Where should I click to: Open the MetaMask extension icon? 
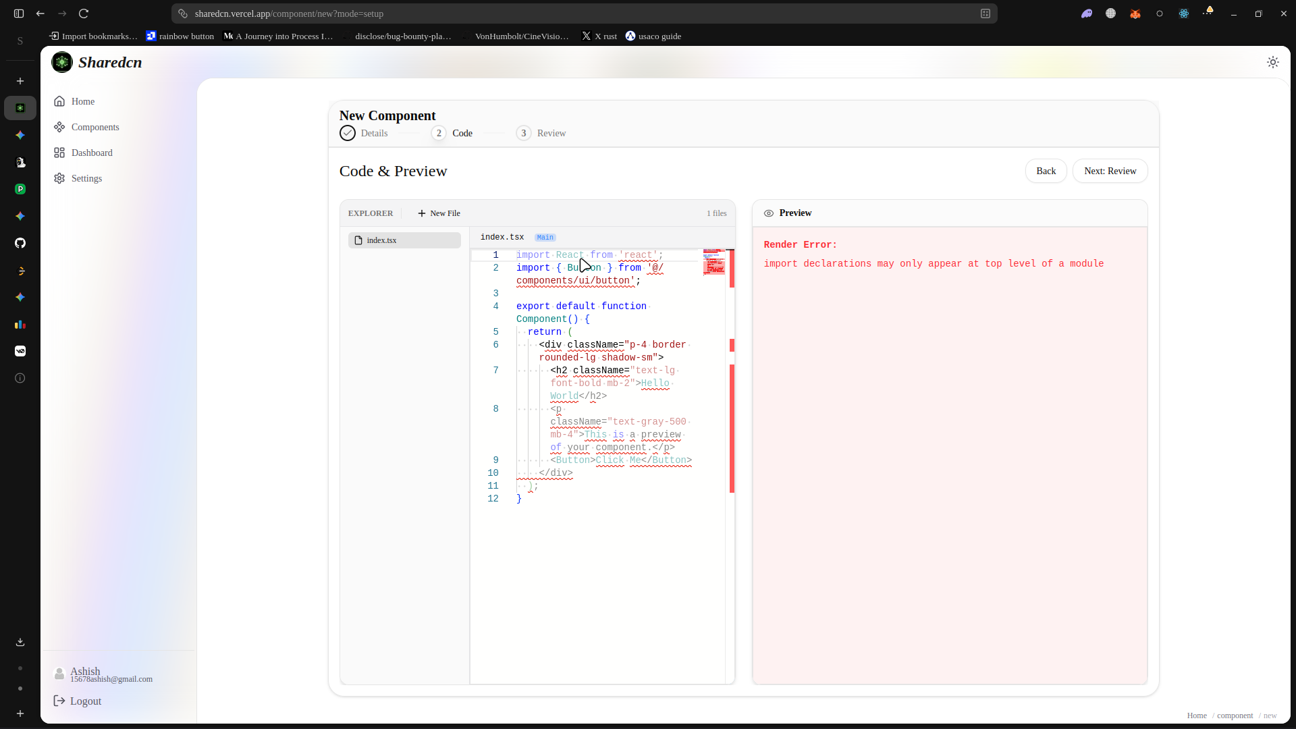tap(1135, 13)
